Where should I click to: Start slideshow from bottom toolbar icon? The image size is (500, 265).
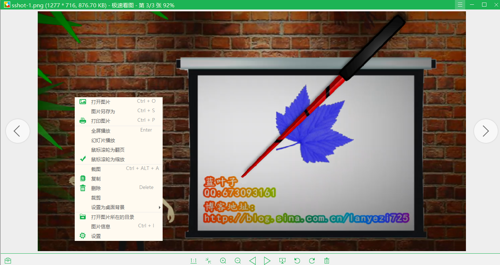click(x=282, y=261)
